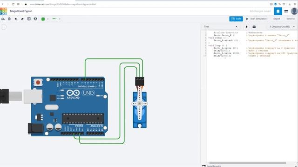298x167 pixels.
Task: Open the Serial Monitor at bottom
Action: [x=211, y=166]
